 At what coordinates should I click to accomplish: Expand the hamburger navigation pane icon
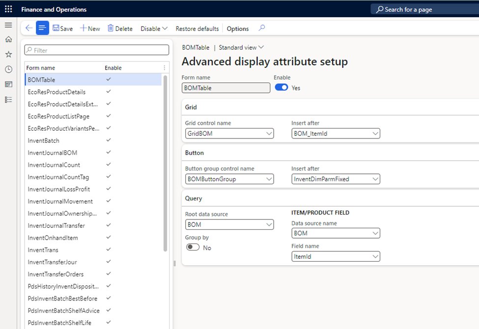8,25
